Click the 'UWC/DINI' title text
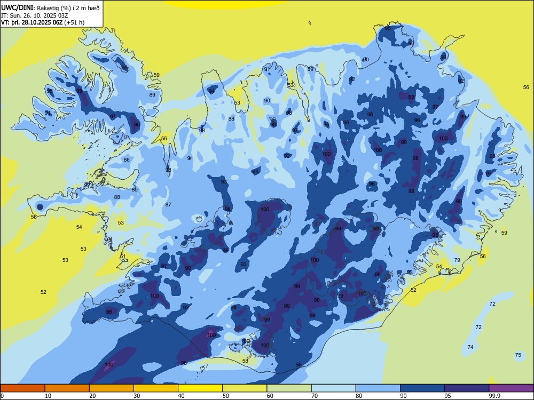The width and height of the screenshot is (534, 400). point(18,7)
